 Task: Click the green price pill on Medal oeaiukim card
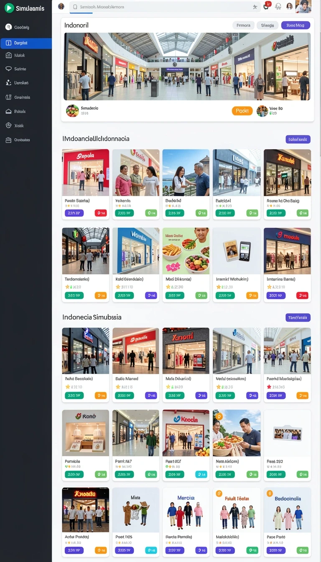click(x=225, y=395)
